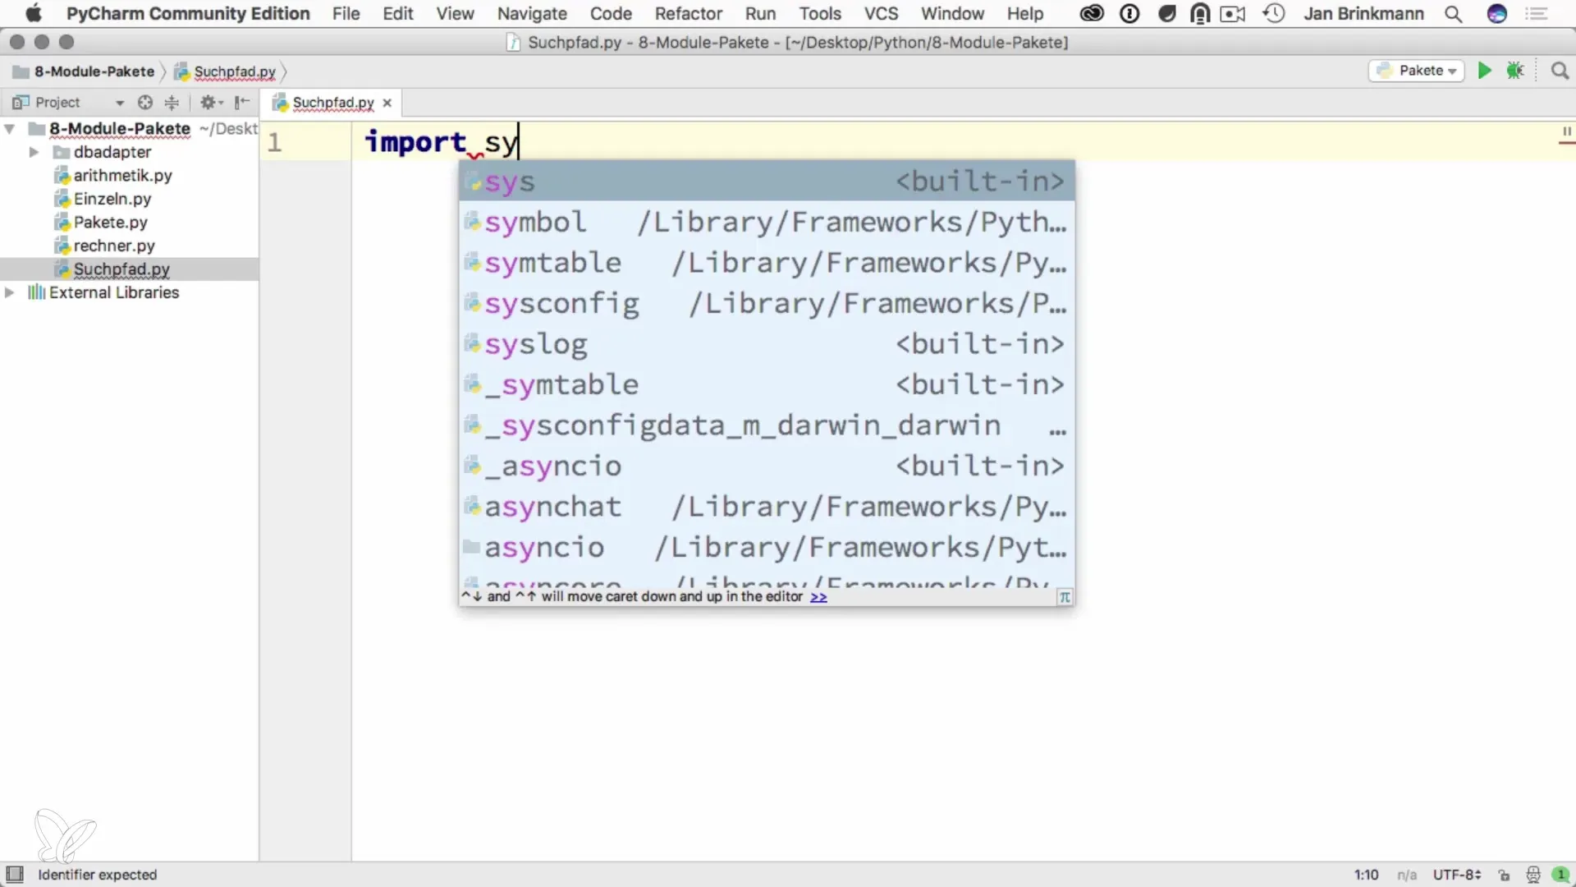This screenshot has height=887, width=1576.
Task: Open the File menu
Action: coord(346,14)
